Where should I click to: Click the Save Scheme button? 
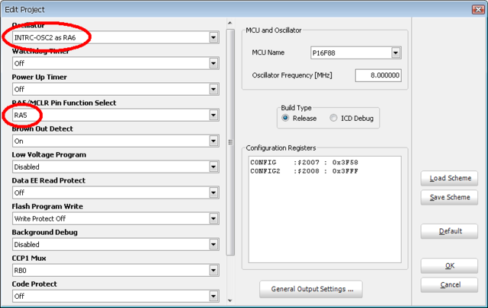click(449, 197)
